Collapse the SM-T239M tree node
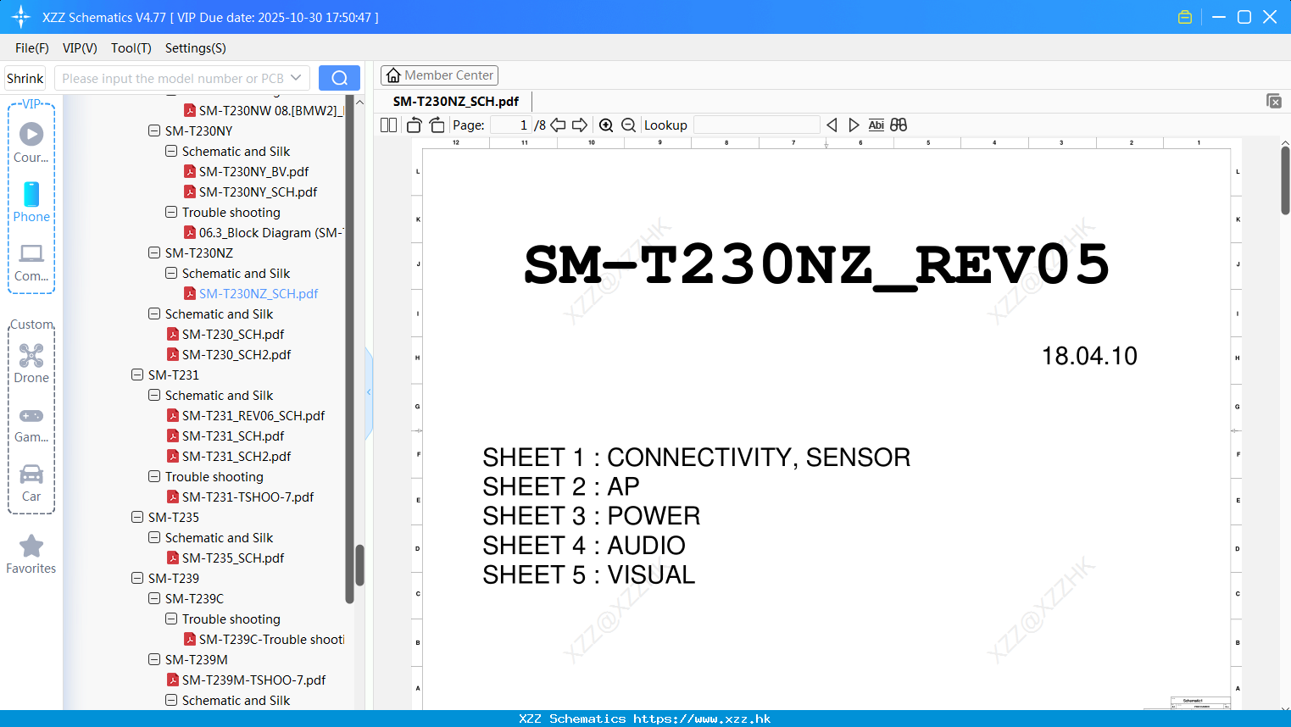Screen dimensions: 1291x727 (x=154, y=659)
